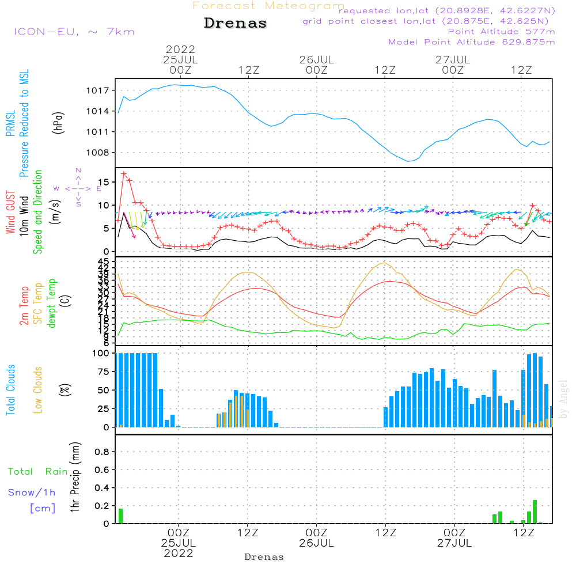Click the 1011 pressure tick value
Screen dimensions: 576x576
coord(98,131)
